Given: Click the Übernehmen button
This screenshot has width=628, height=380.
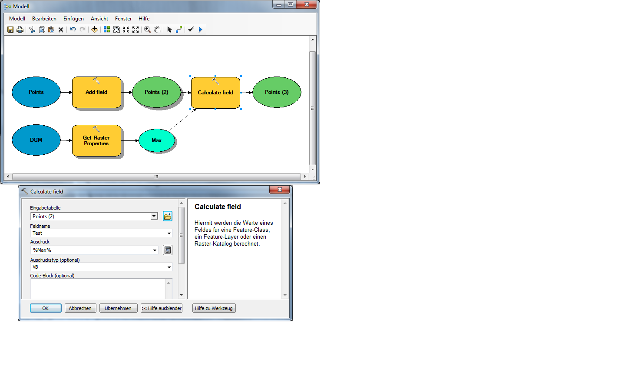Looking at the screenshot, I should [118, 308].
